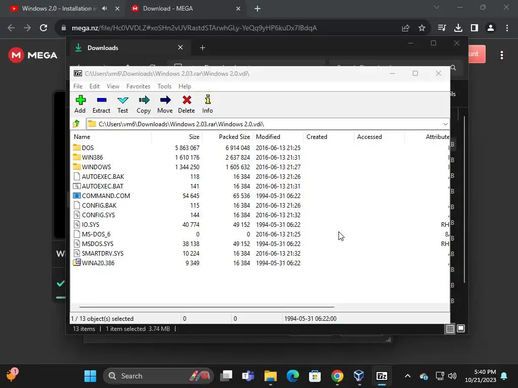Viewport: 518px width, 388px height.
Task: Open the View menu in 7-Zip
Action: [113, 86]
